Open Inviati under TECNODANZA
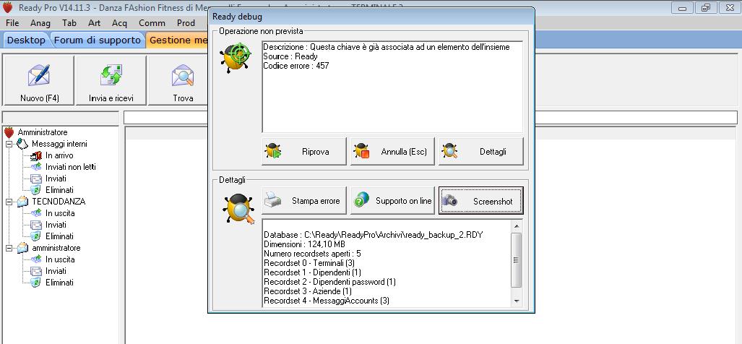 coord(56,225)
